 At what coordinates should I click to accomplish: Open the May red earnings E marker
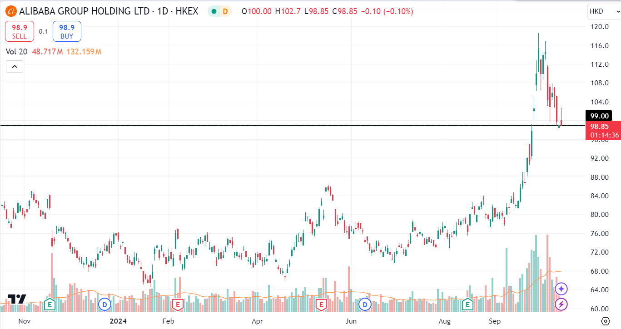pyautogui.click(x=322, y=304)
